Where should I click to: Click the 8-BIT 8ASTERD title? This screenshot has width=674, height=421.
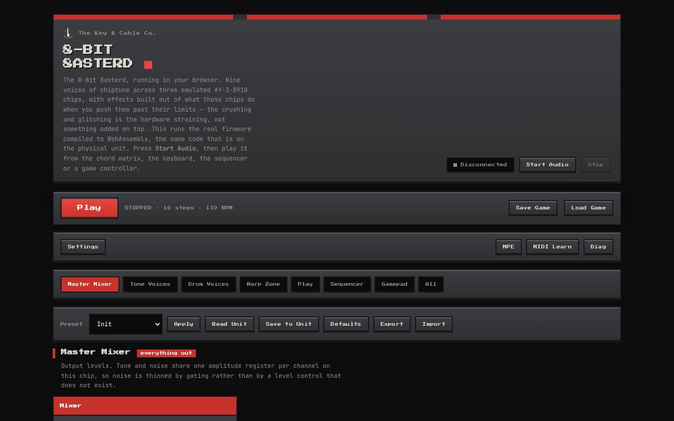(x=97, y=56)
